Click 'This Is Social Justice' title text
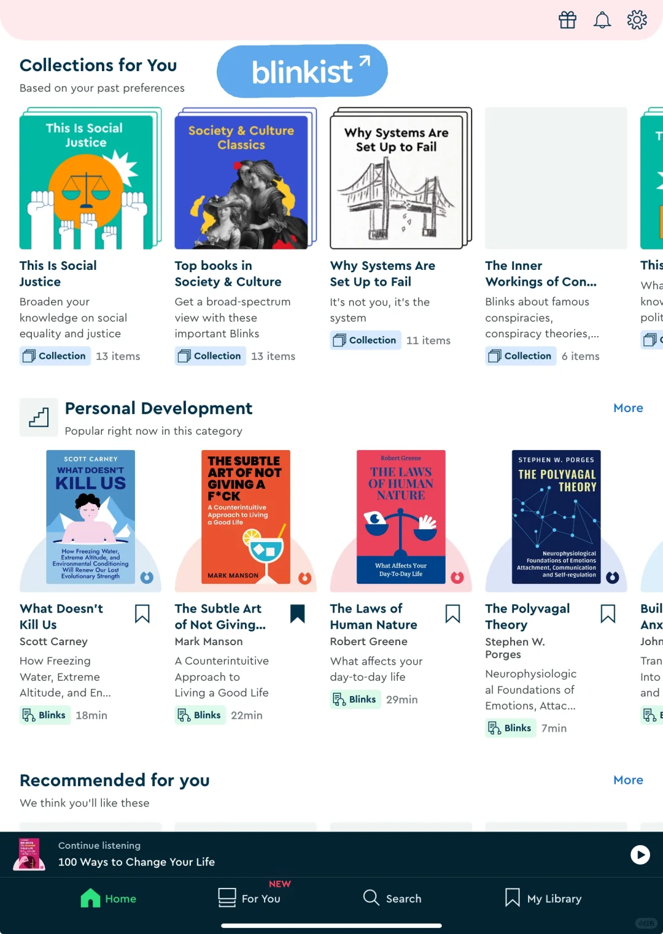 point(58,274)
